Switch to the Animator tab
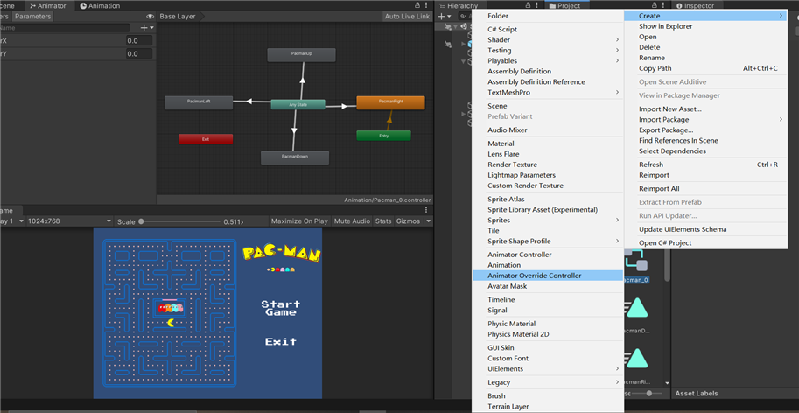This screenshot has width=799, height=413. pos(48,5)
